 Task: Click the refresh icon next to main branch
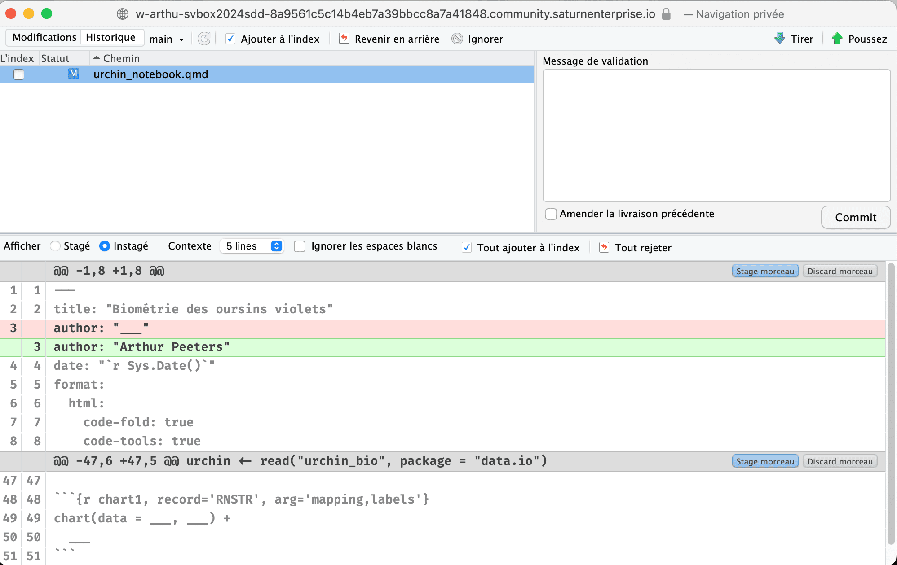coord(204,39)
